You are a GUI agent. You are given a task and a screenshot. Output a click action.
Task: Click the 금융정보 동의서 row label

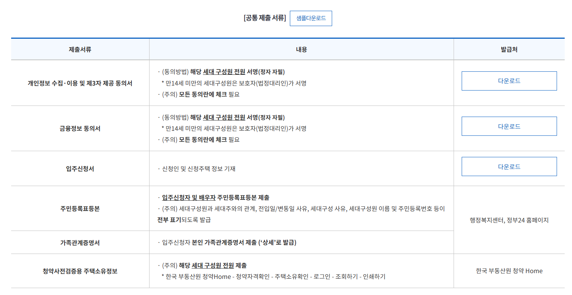click(80, 129)
